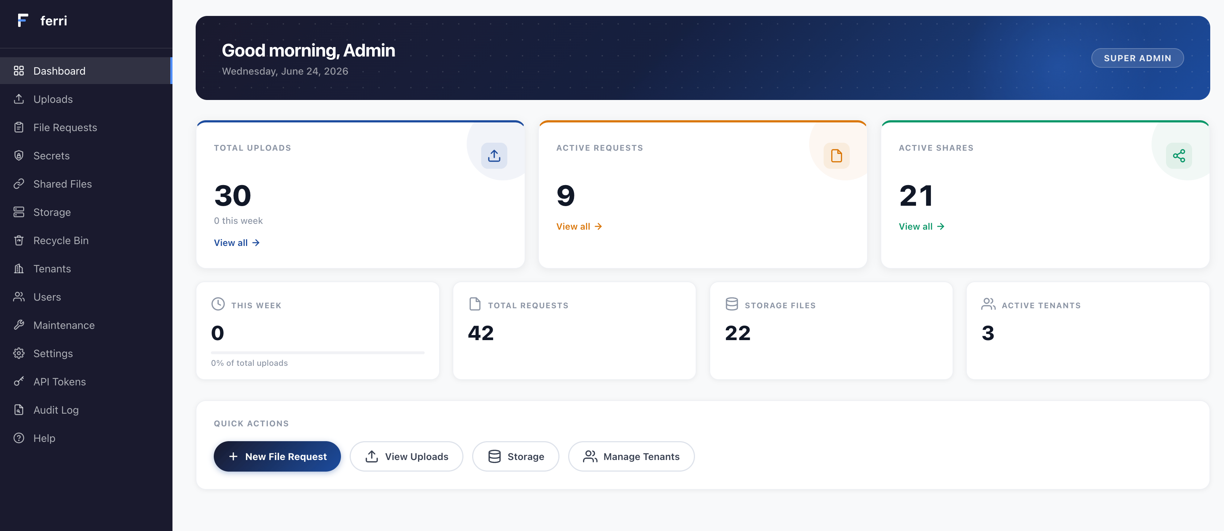Click View all under Active Requests

point(579,226)
